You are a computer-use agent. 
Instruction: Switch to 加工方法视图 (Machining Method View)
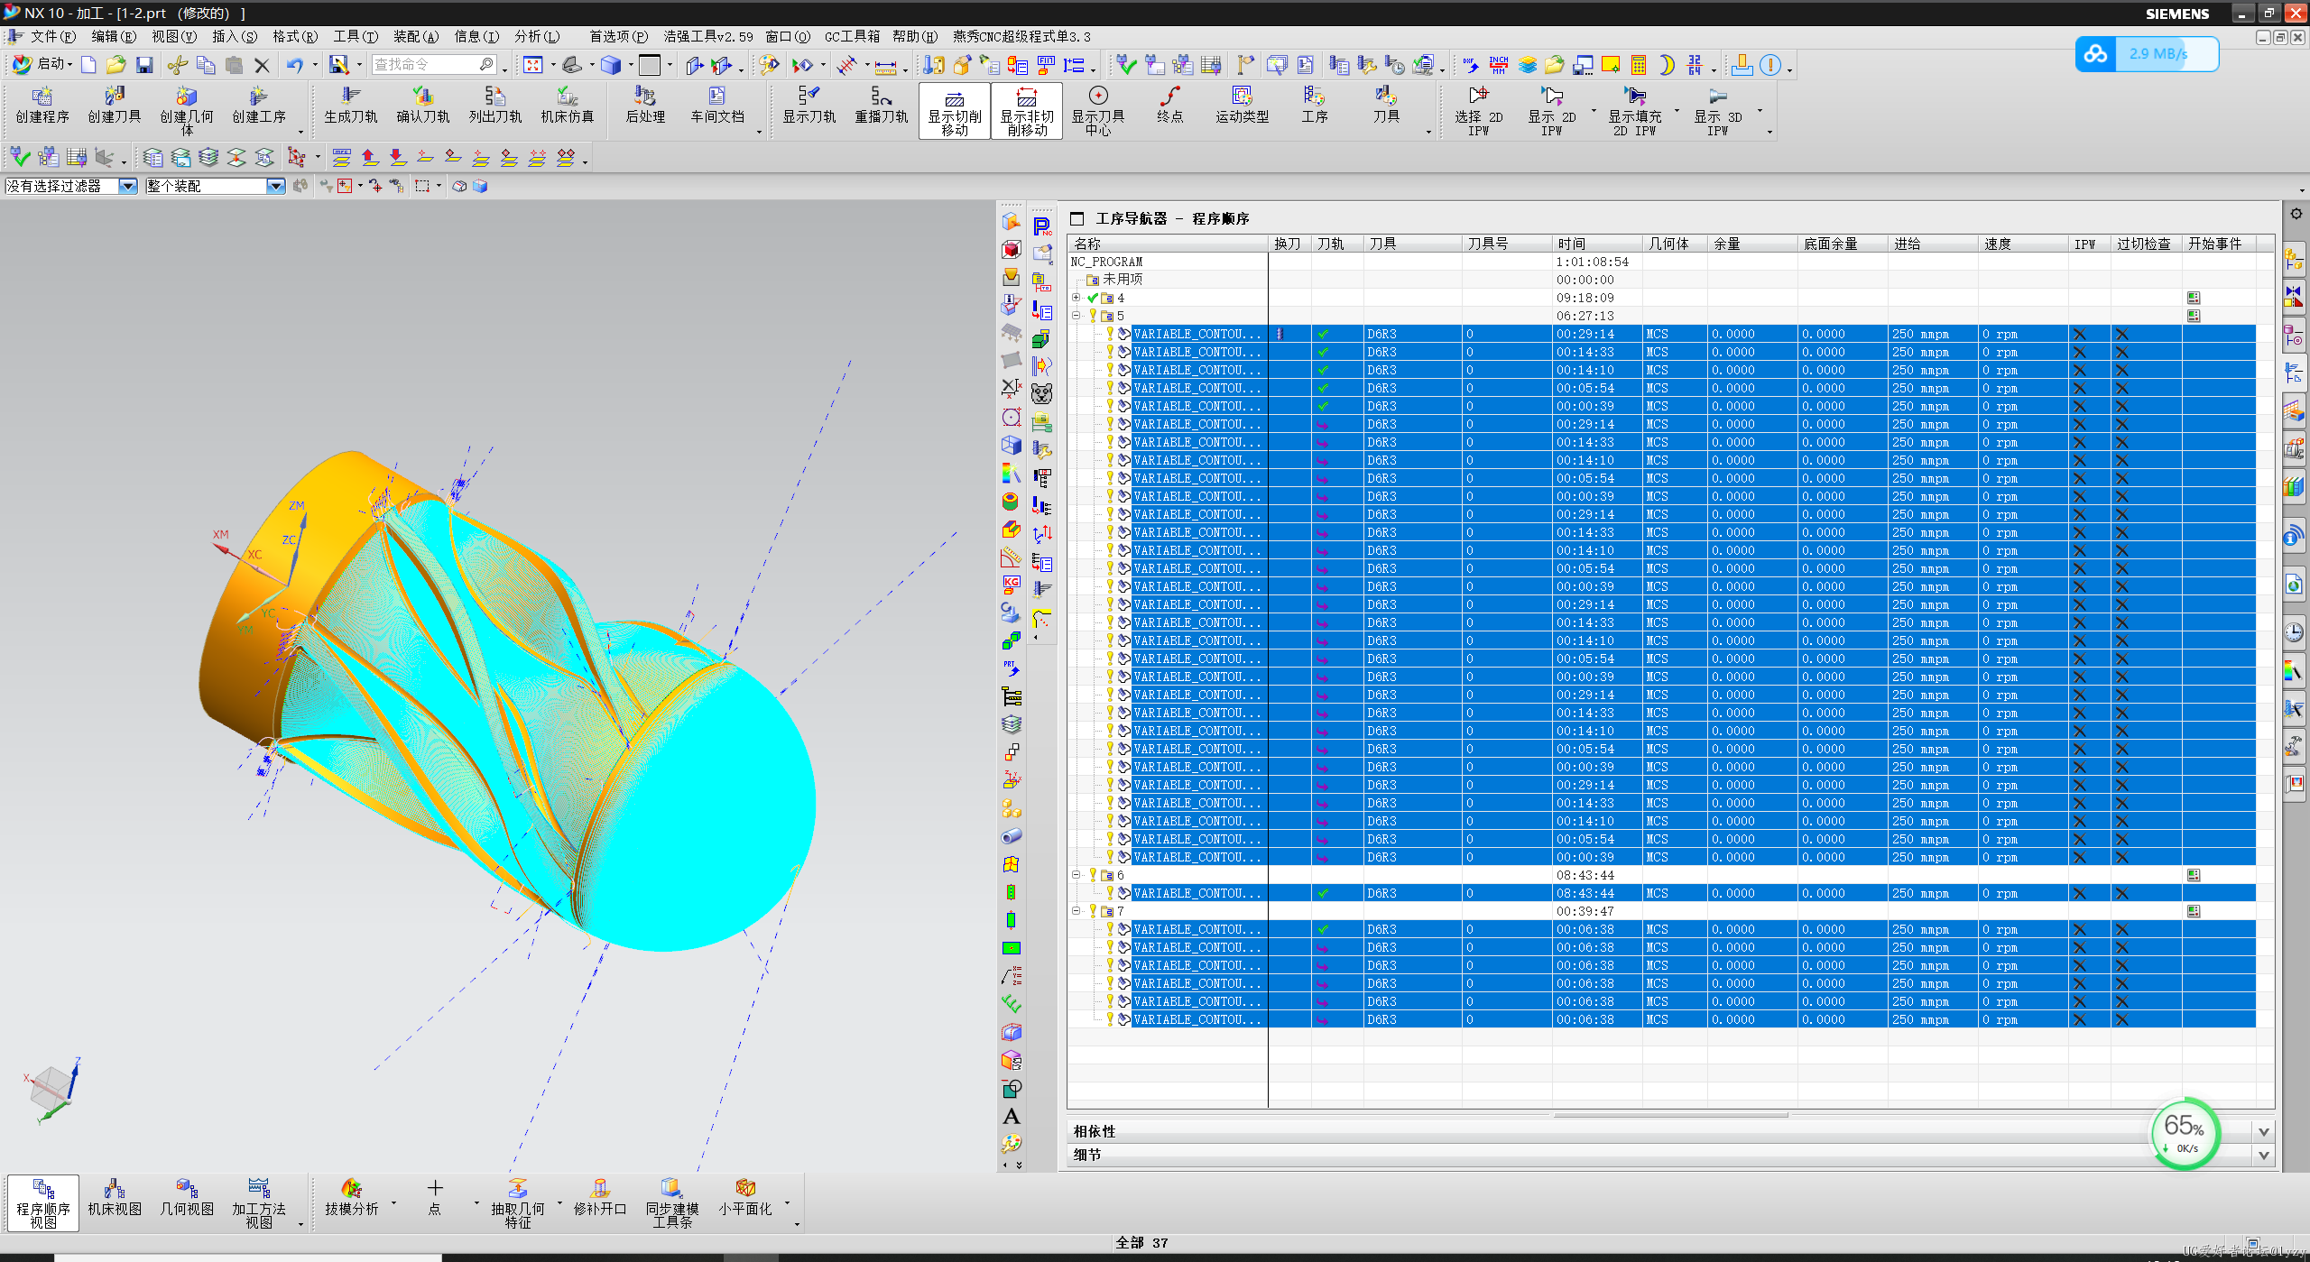[x=259, y=1202]
